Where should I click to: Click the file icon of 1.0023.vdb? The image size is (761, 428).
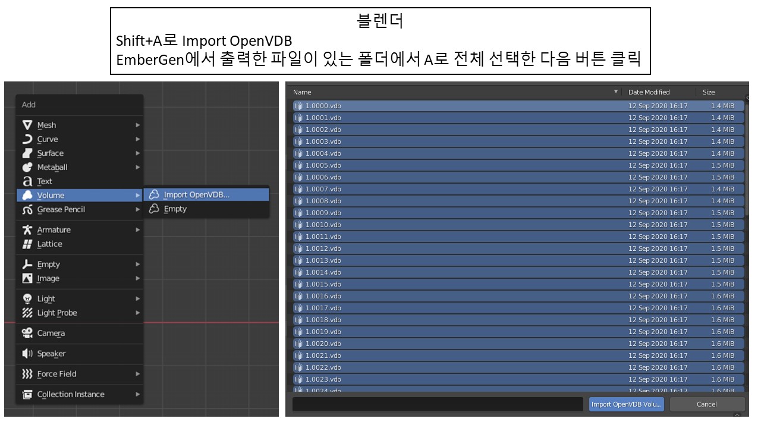(x=299, y=379)
